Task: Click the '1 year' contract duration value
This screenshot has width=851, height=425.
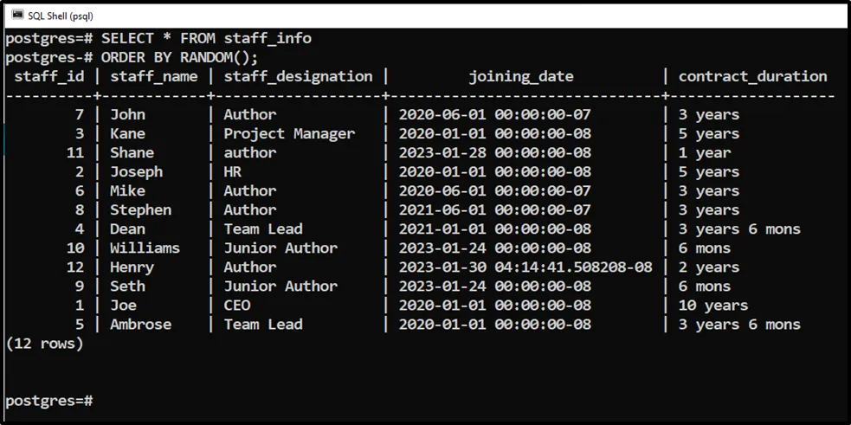Action: pyautogui.click(x=705, y=152)
